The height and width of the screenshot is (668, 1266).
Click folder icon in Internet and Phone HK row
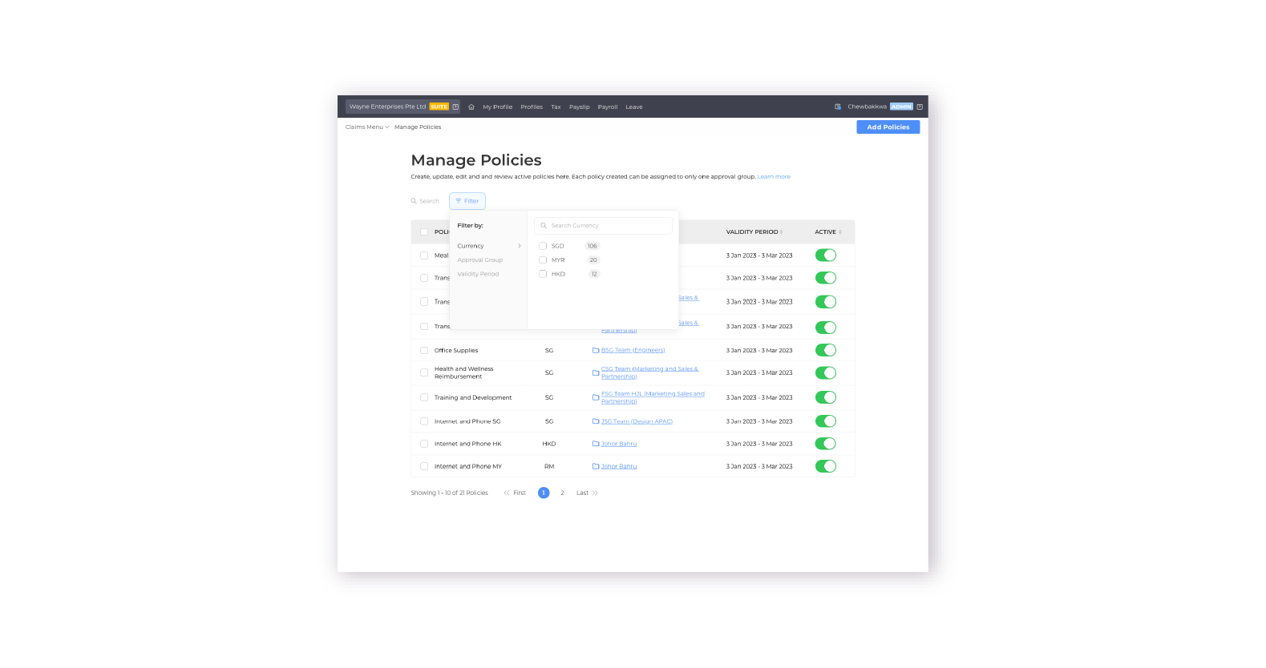596,444
